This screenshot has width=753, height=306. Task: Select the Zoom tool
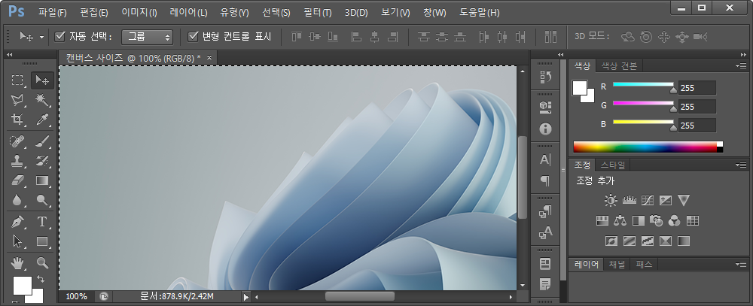pyautogui.click(x=42, y=263)
